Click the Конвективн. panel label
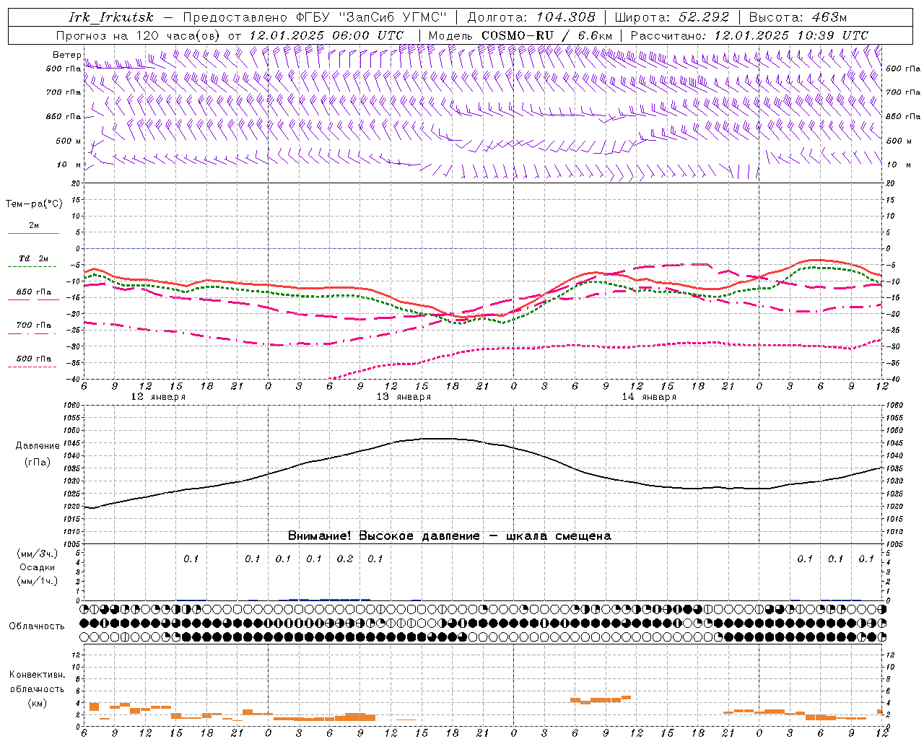924x739 pixels. click(38, 675)
